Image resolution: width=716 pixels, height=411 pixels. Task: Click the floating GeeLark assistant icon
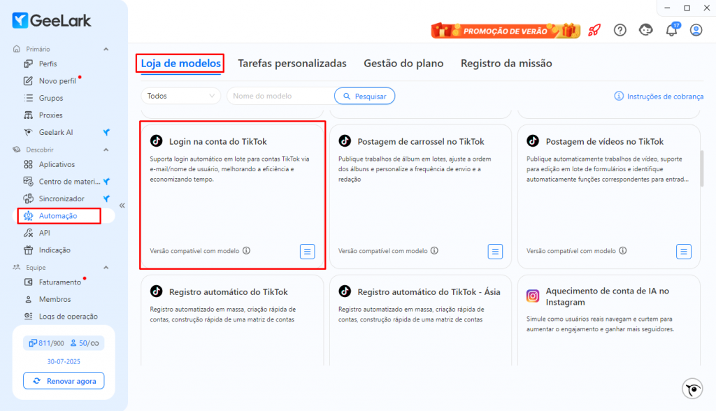692,389
